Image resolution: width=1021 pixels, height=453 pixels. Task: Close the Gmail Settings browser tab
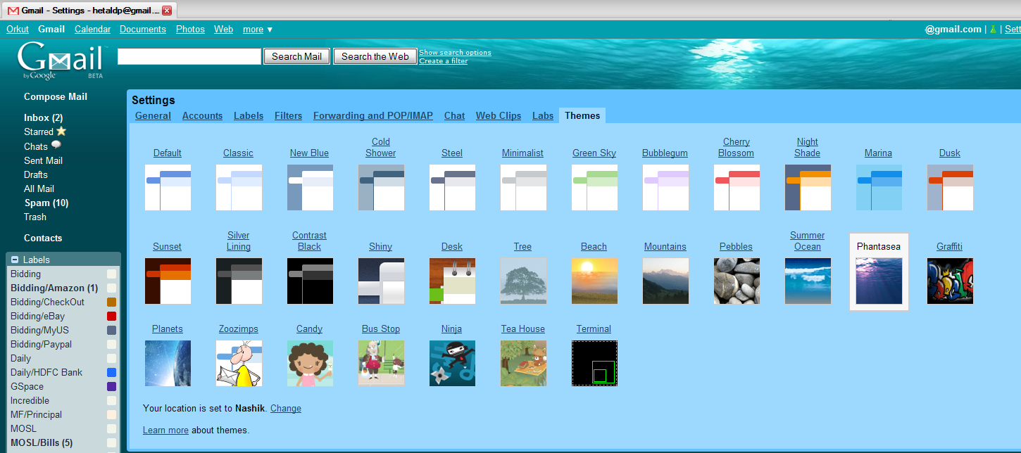[x=167, y=11]
